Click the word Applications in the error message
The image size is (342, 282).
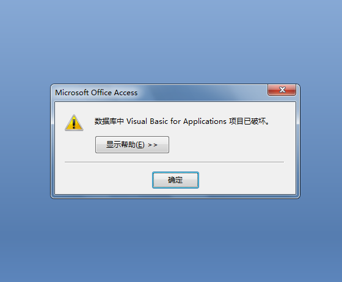pos(205,121)
